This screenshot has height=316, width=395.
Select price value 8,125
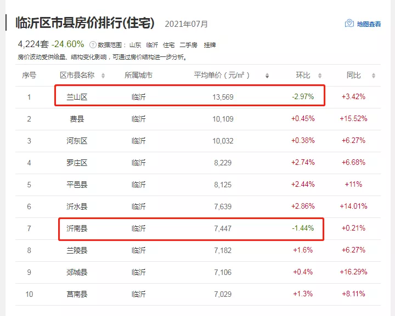click(x=223, y=185)
